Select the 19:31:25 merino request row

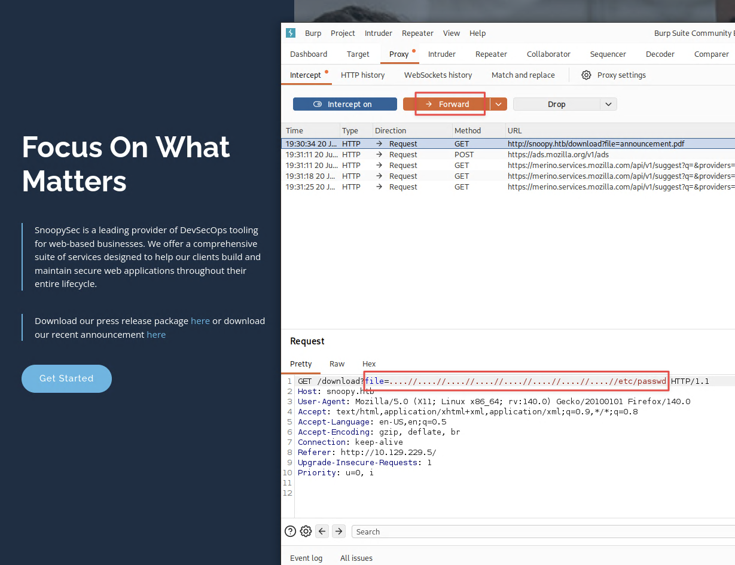tap(508, 187)
